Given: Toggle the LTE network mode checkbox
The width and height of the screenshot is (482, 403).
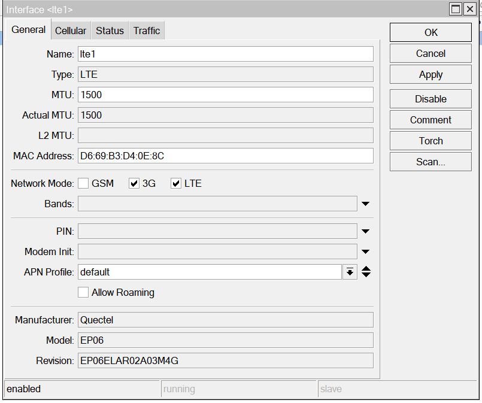Looking at the screenshot, I should pos(176,184).
